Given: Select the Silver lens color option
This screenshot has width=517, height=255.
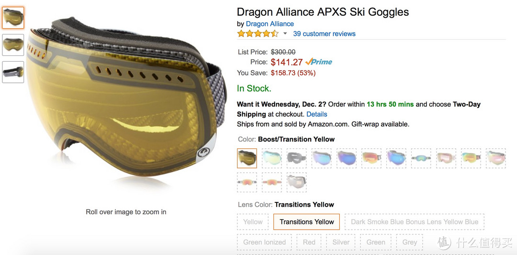Looking at the screenshot, I should (x=341, y=242).
